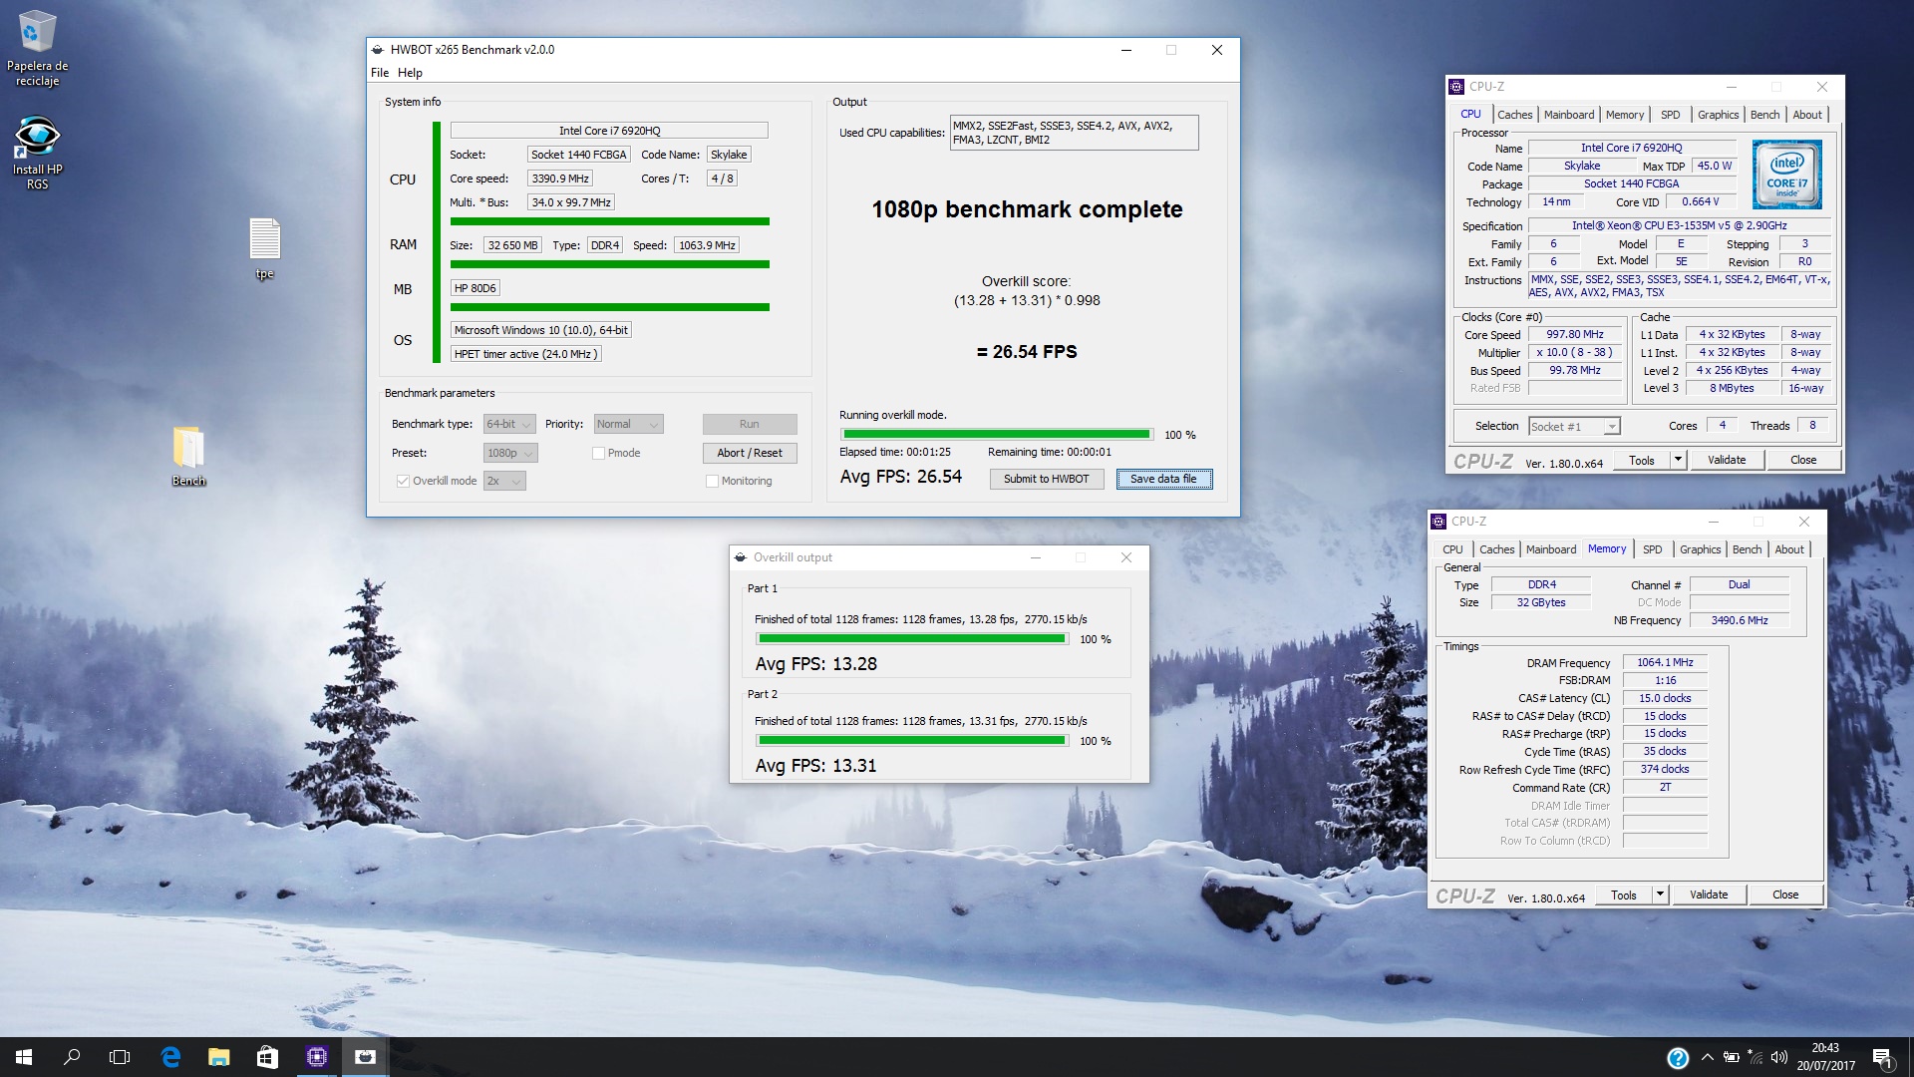Click the Part 1 progress bar
Screen dimensions: 1914x1077
pyautogui.click(x=912, y=639)
